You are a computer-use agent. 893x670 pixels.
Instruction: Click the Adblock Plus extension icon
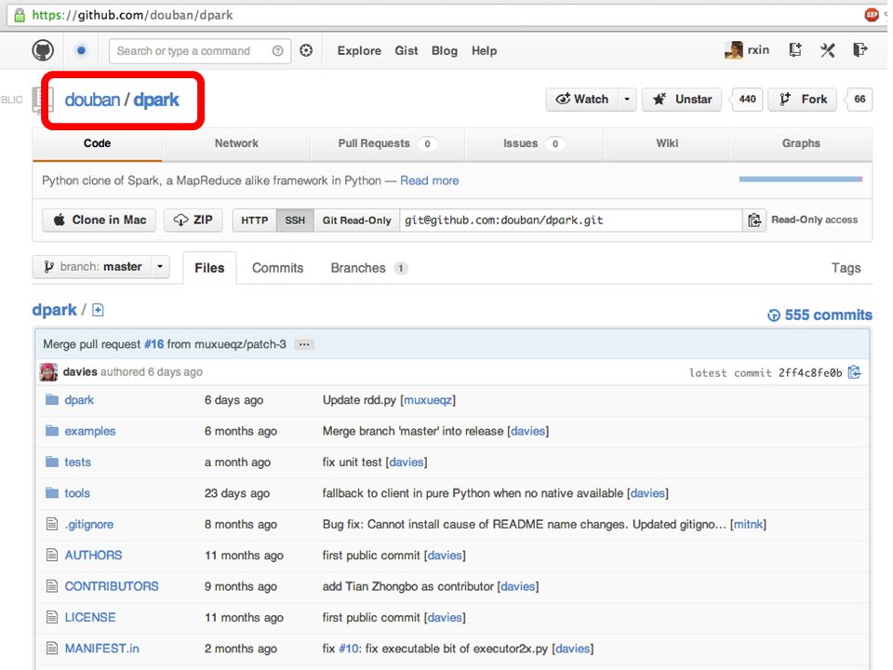(872, 15)
